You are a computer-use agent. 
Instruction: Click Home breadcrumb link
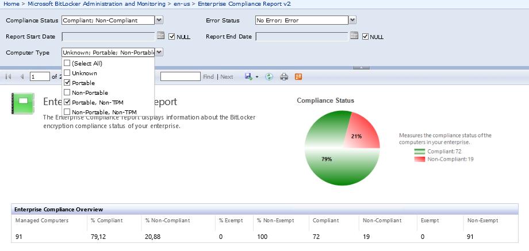11,4
